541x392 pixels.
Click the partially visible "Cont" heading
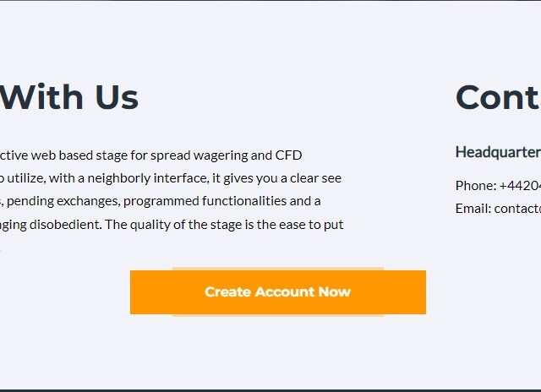tap(497, 97)
